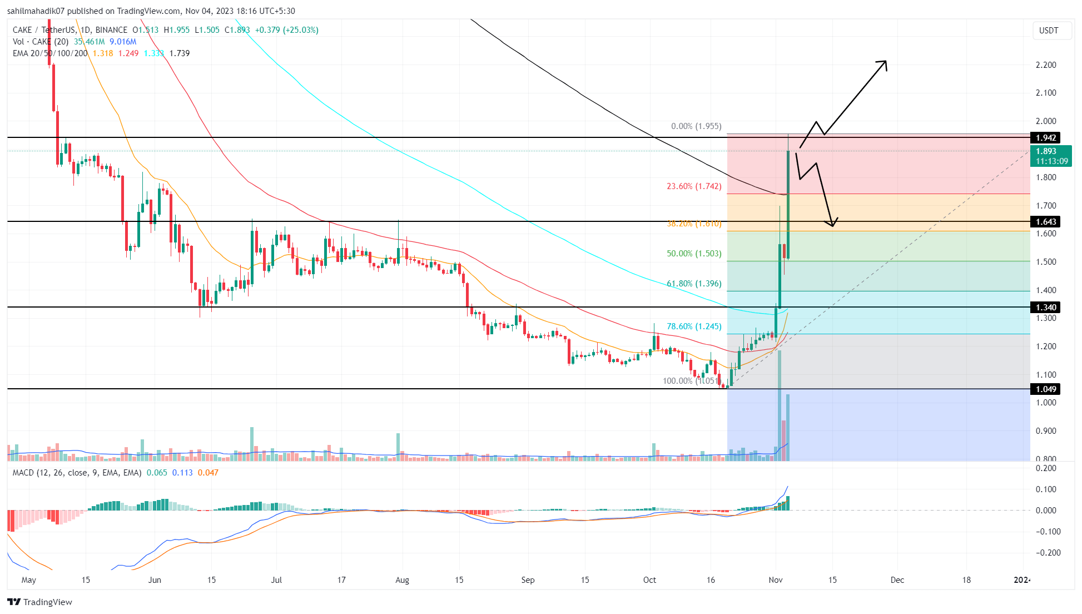The image size is (1082, 614).
Task: Click the MACD (12, 26, close, 9, EMA, EMA) label
Action: pyautogui.click(x=77, y=473)
